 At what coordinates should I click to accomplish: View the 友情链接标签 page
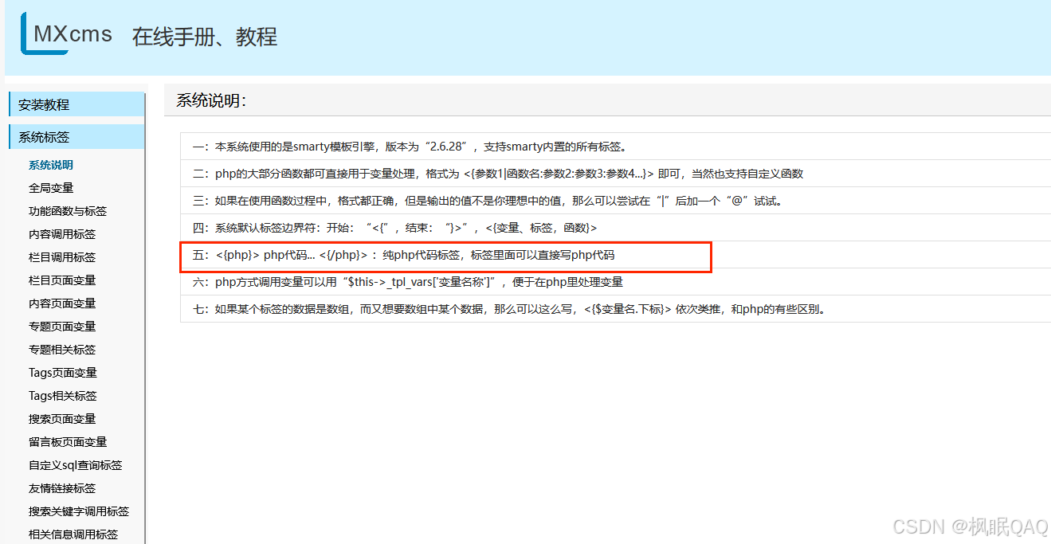(62, 487)
